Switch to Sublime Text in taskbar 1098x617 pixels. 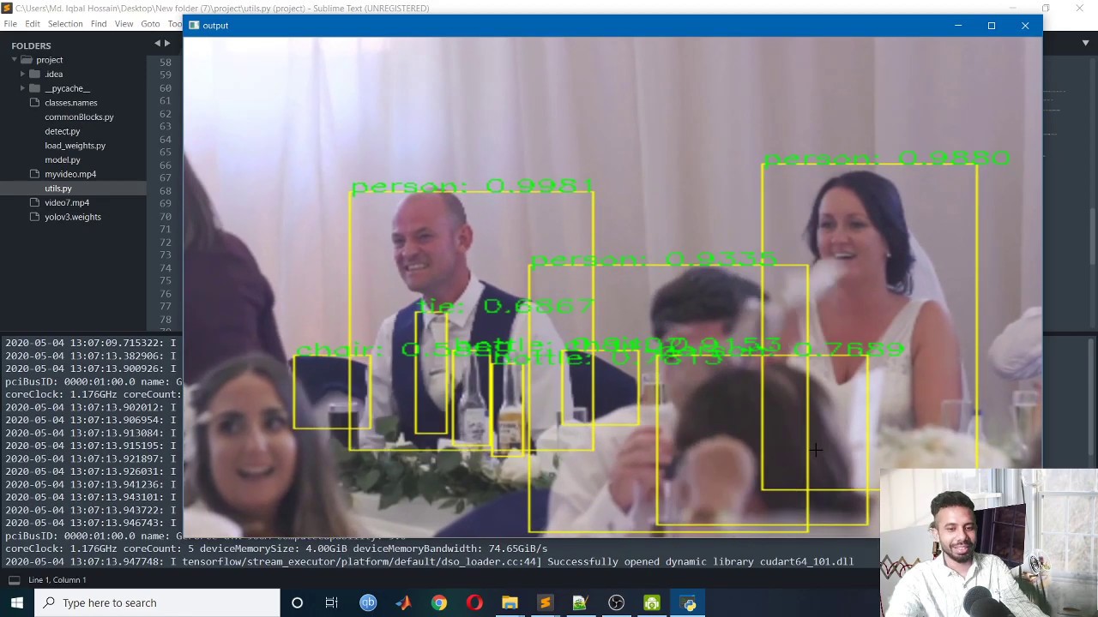[x=545, y=602]
